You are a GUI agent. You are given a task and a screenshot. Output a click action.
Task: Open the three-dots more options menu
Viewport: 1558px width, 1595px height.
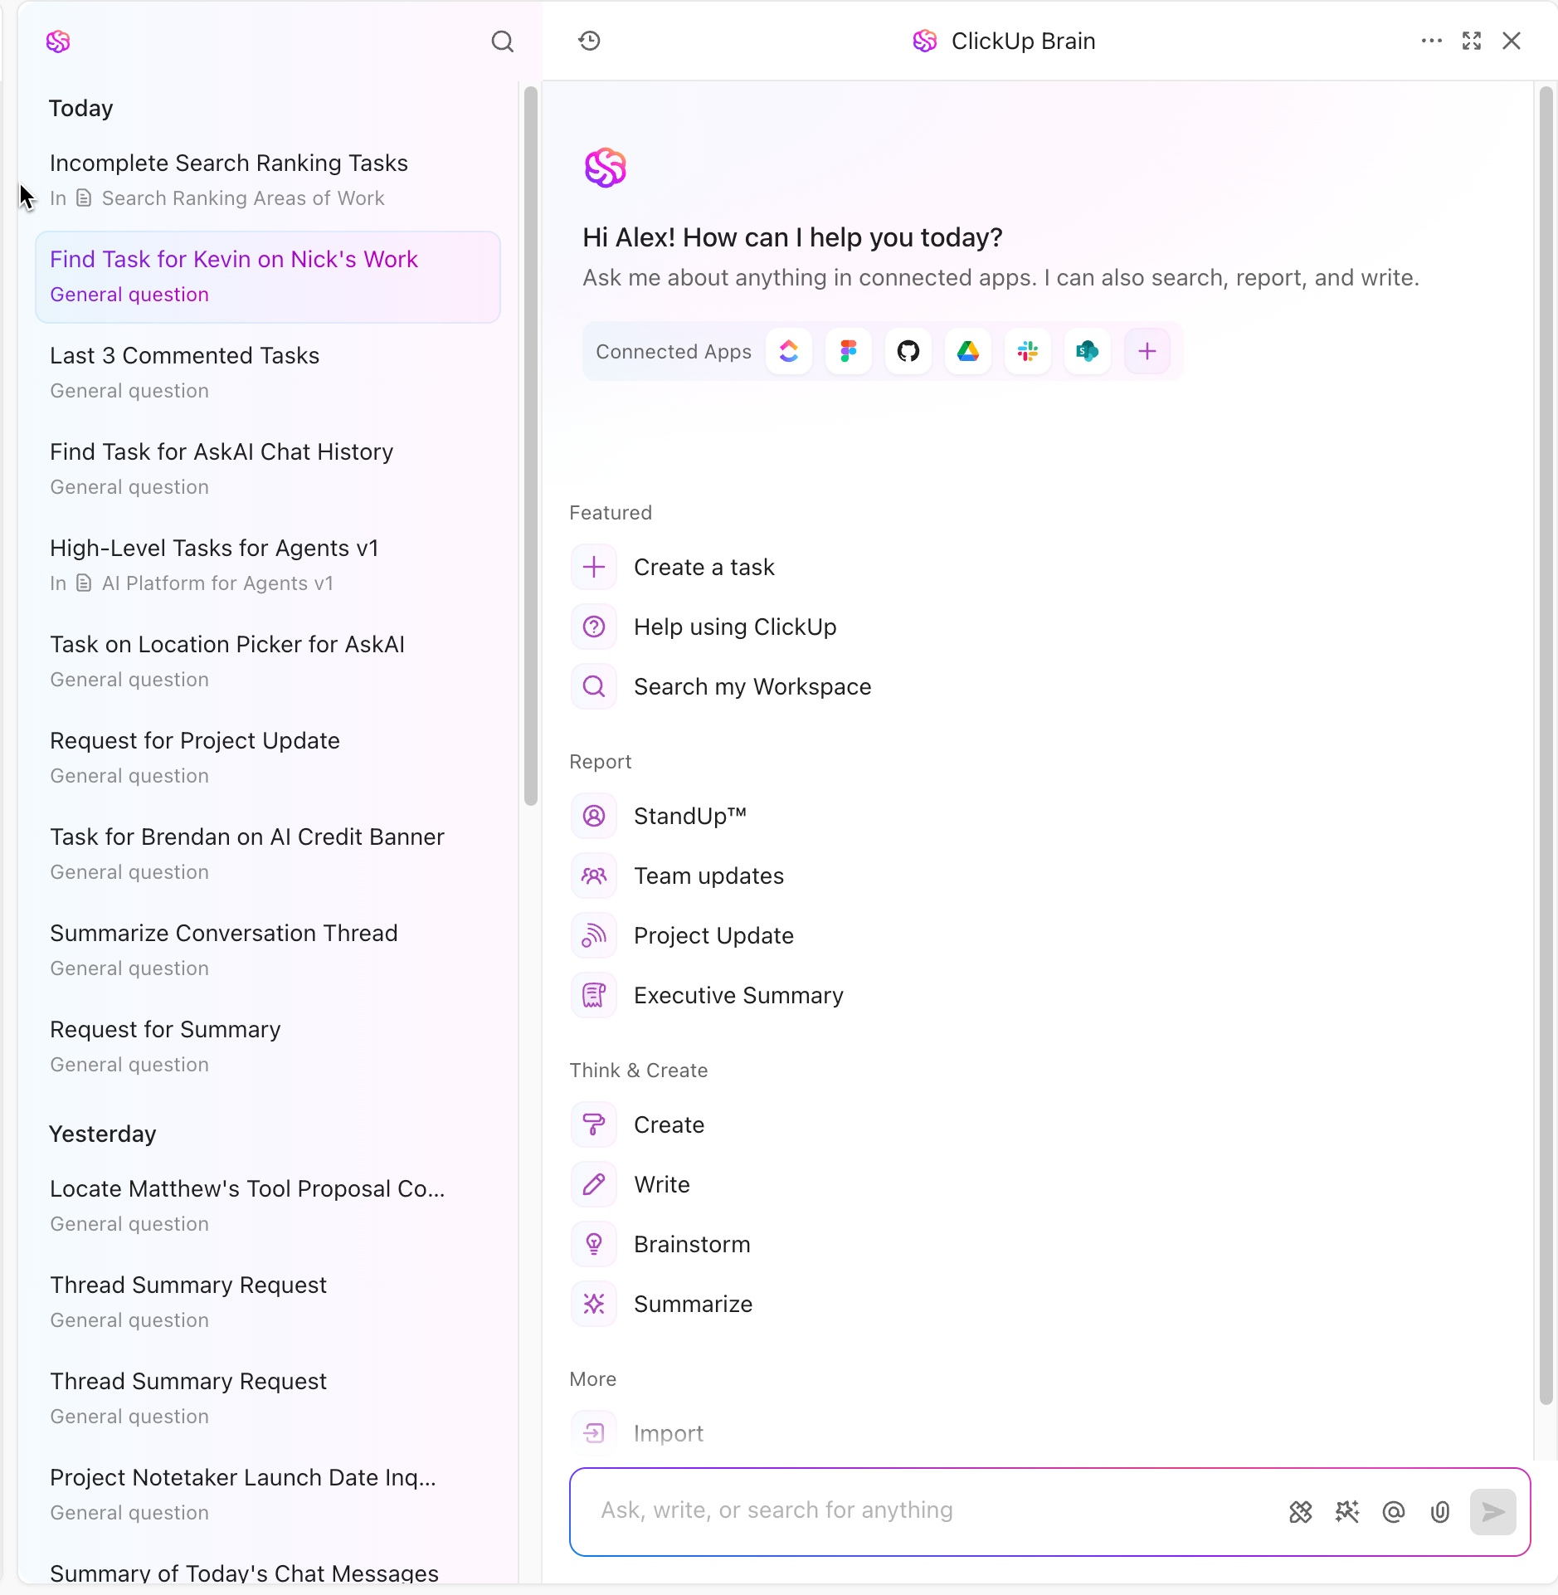click(x=1432, y=41)
